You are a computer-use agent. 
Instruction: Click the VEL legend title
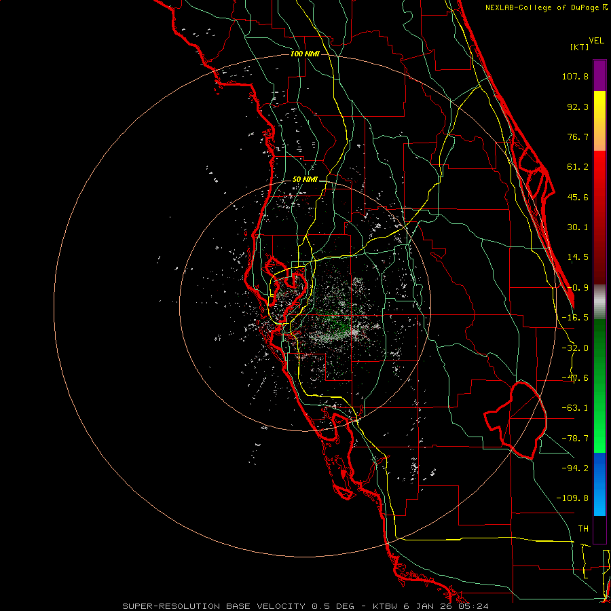pos(596,41)
